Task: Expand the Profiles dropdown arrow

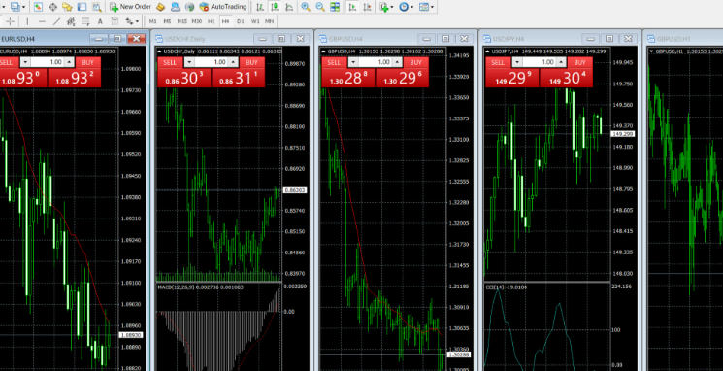Action: (x=23, y=7)
